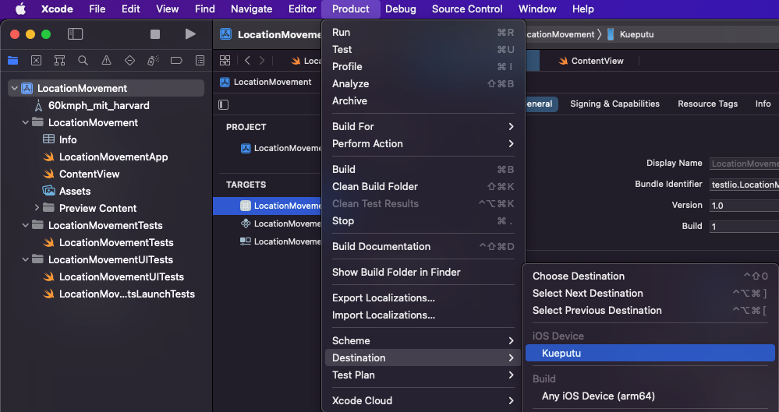Go back in editor history
This screenshot has width=779, height=412.
click(247, 61)
